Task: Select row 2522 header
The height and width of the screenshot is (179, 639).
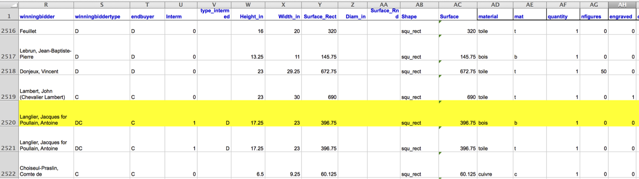Action: [9, 174]
